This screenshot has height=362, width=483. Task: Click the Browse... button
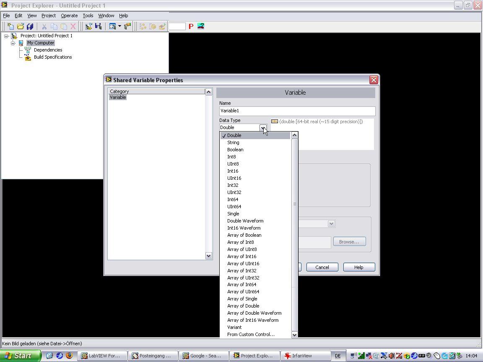coord(349,242)
